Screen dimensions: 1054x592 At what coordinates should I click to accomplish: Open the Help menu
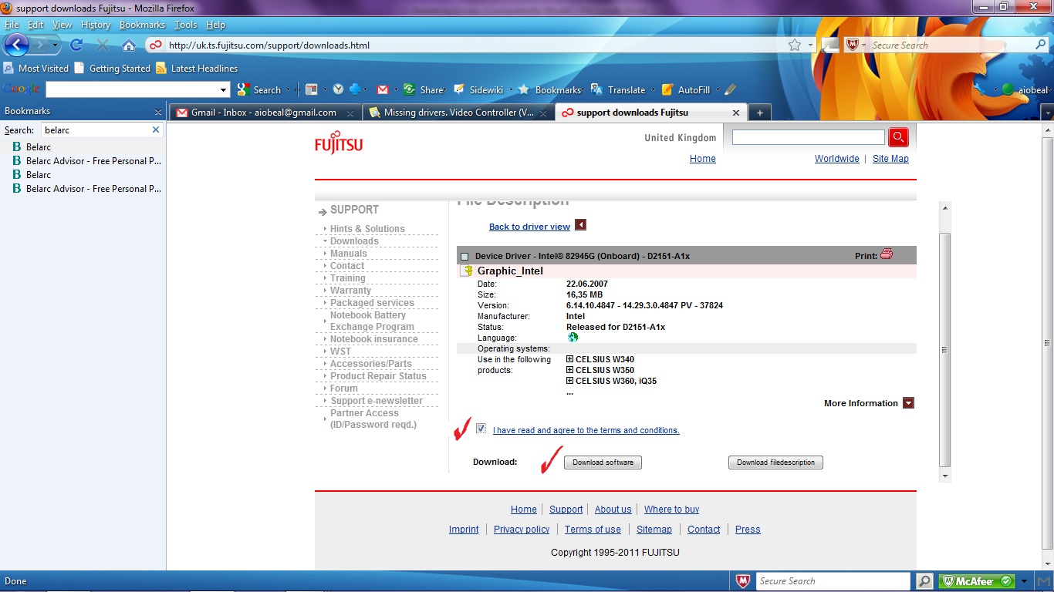pos(215,25)
